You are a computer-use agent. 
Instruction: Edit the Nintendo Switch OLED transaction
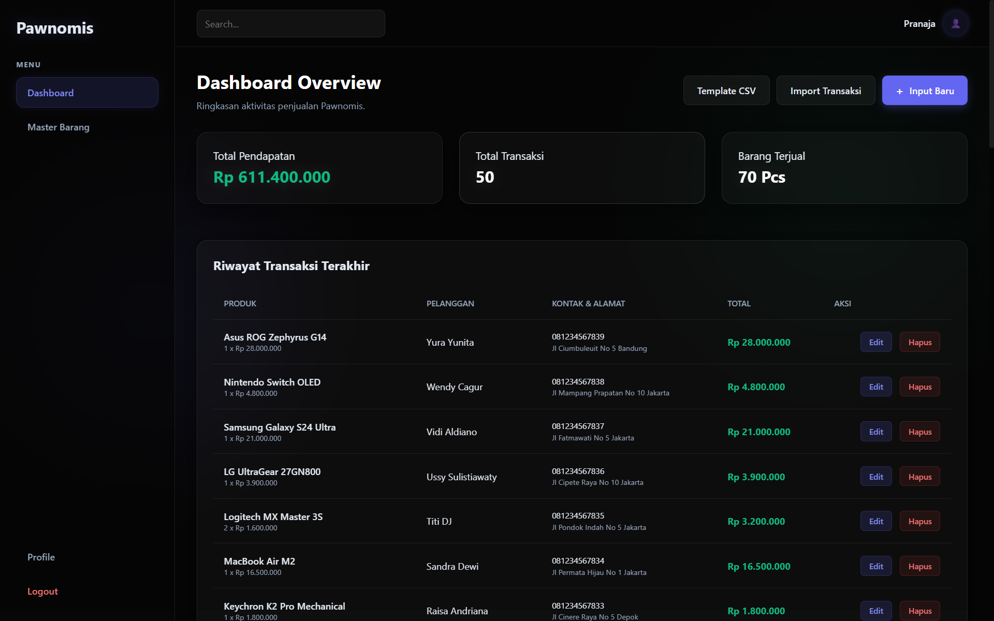pos(876,387)
